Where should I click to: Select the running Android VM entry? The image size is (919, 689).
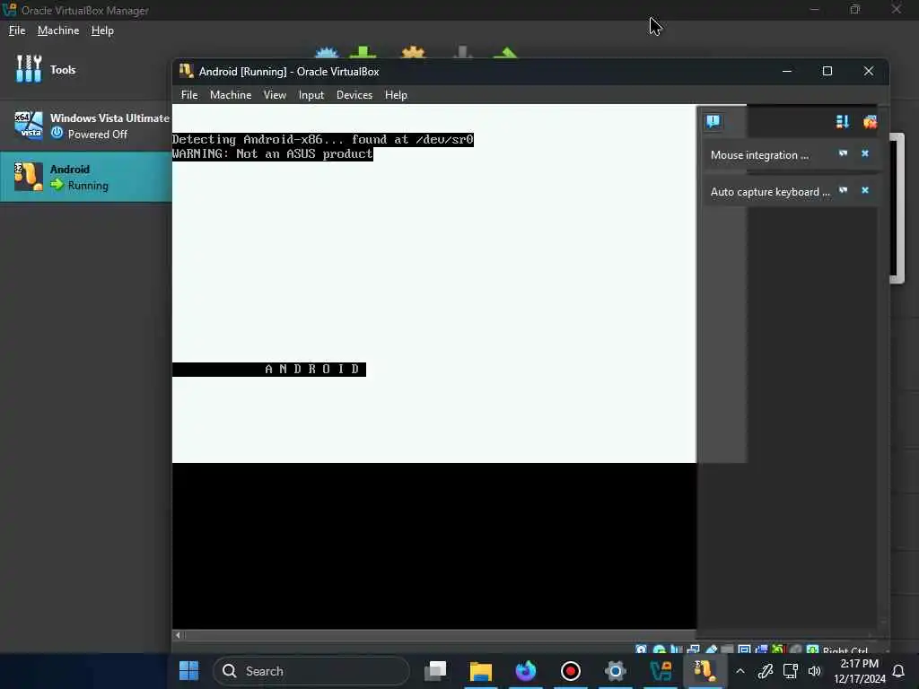tap(85, 177)
